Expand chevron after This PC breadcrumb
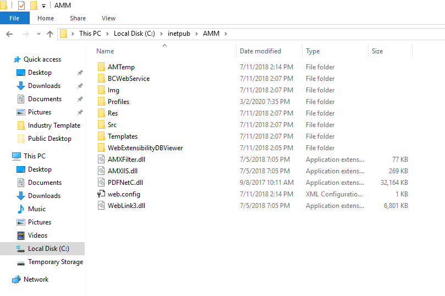Viewport: 445px width, 296px height. point(108,34)
